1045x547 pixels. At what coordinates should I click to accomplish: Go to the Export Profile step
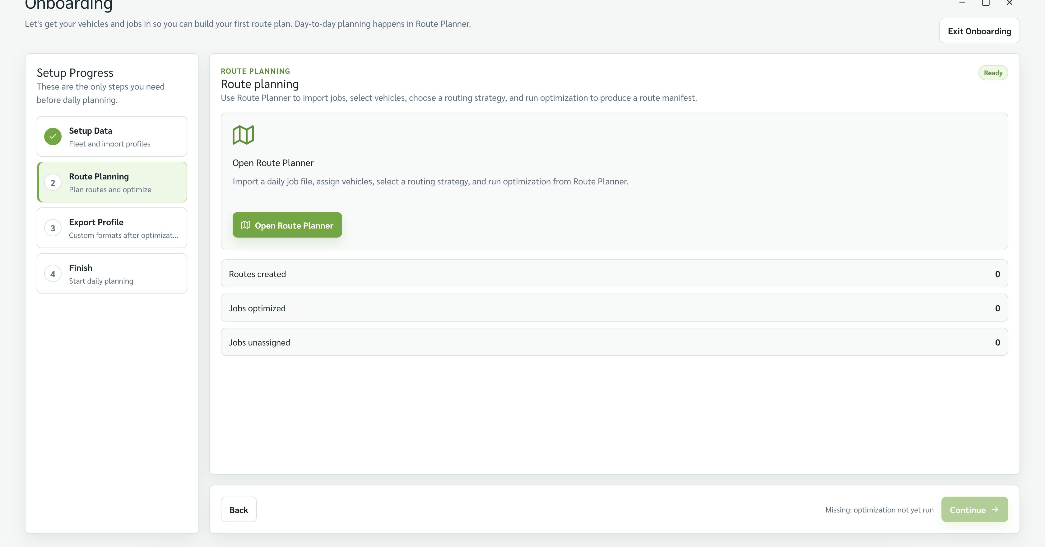pyautogui.click(x=112, y=228)
